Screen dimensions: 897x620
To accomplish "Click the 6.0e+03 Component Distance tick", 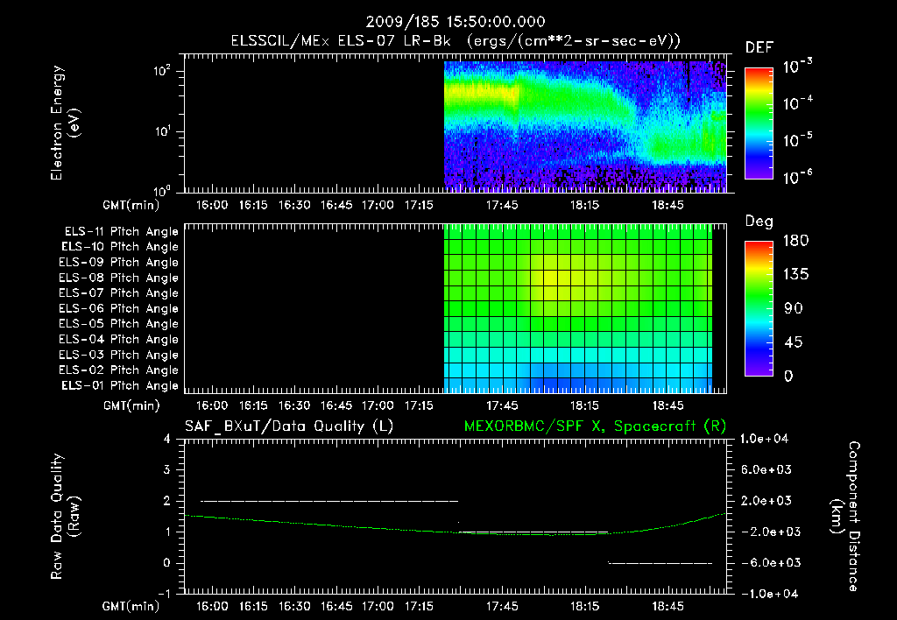I will (x=766, y=469).
